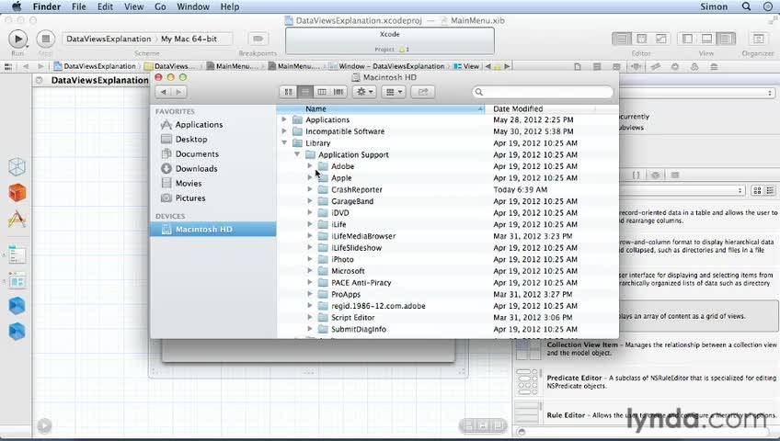The image size is (780, 441).
Task: Expand the Microsoft folder
Action: tap(309, 271)
